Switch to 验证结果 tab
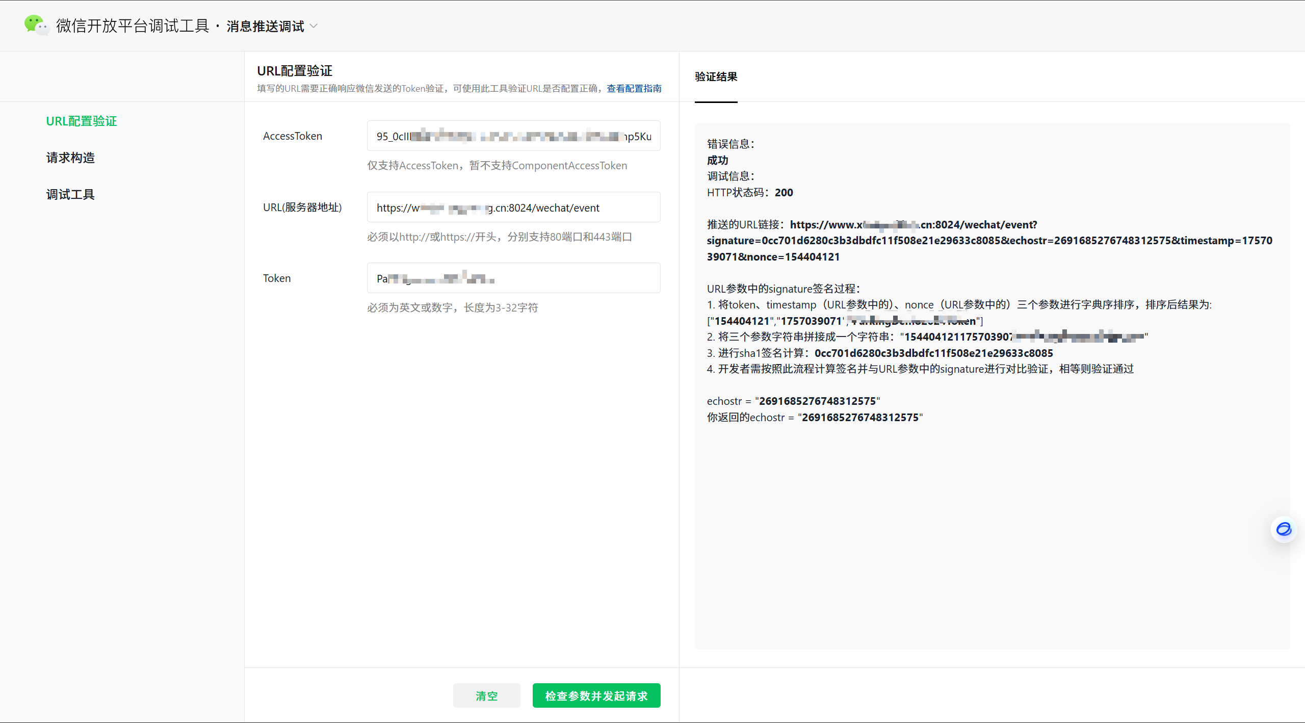 click(x=716, y=77)
